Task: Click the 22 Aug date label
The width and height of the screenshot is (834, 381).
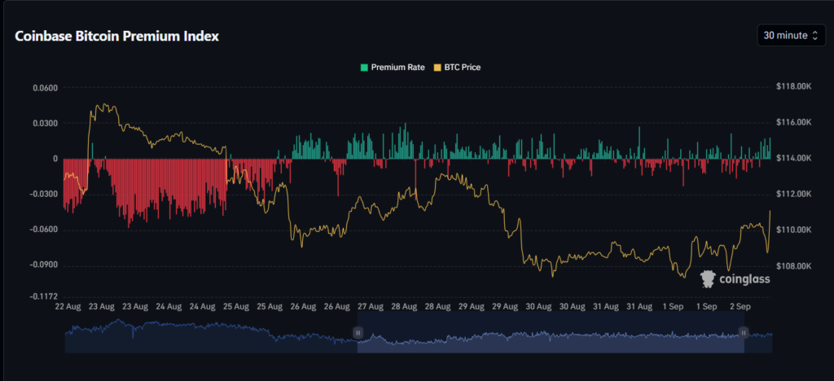Action: point(67,307)
